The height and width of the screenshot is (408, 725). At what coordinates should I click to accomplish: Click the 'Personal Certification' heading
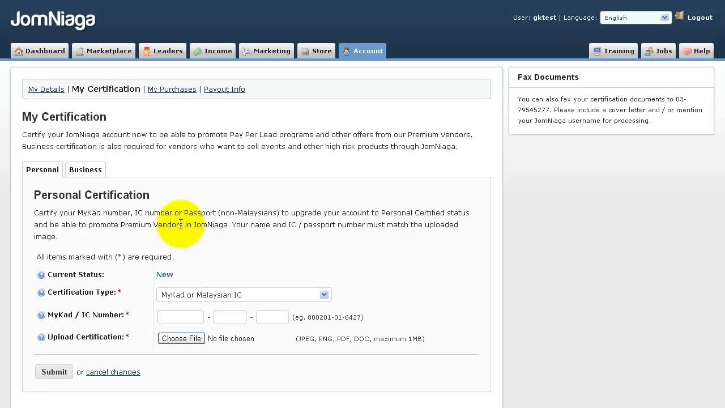click(x=92, y=195)
